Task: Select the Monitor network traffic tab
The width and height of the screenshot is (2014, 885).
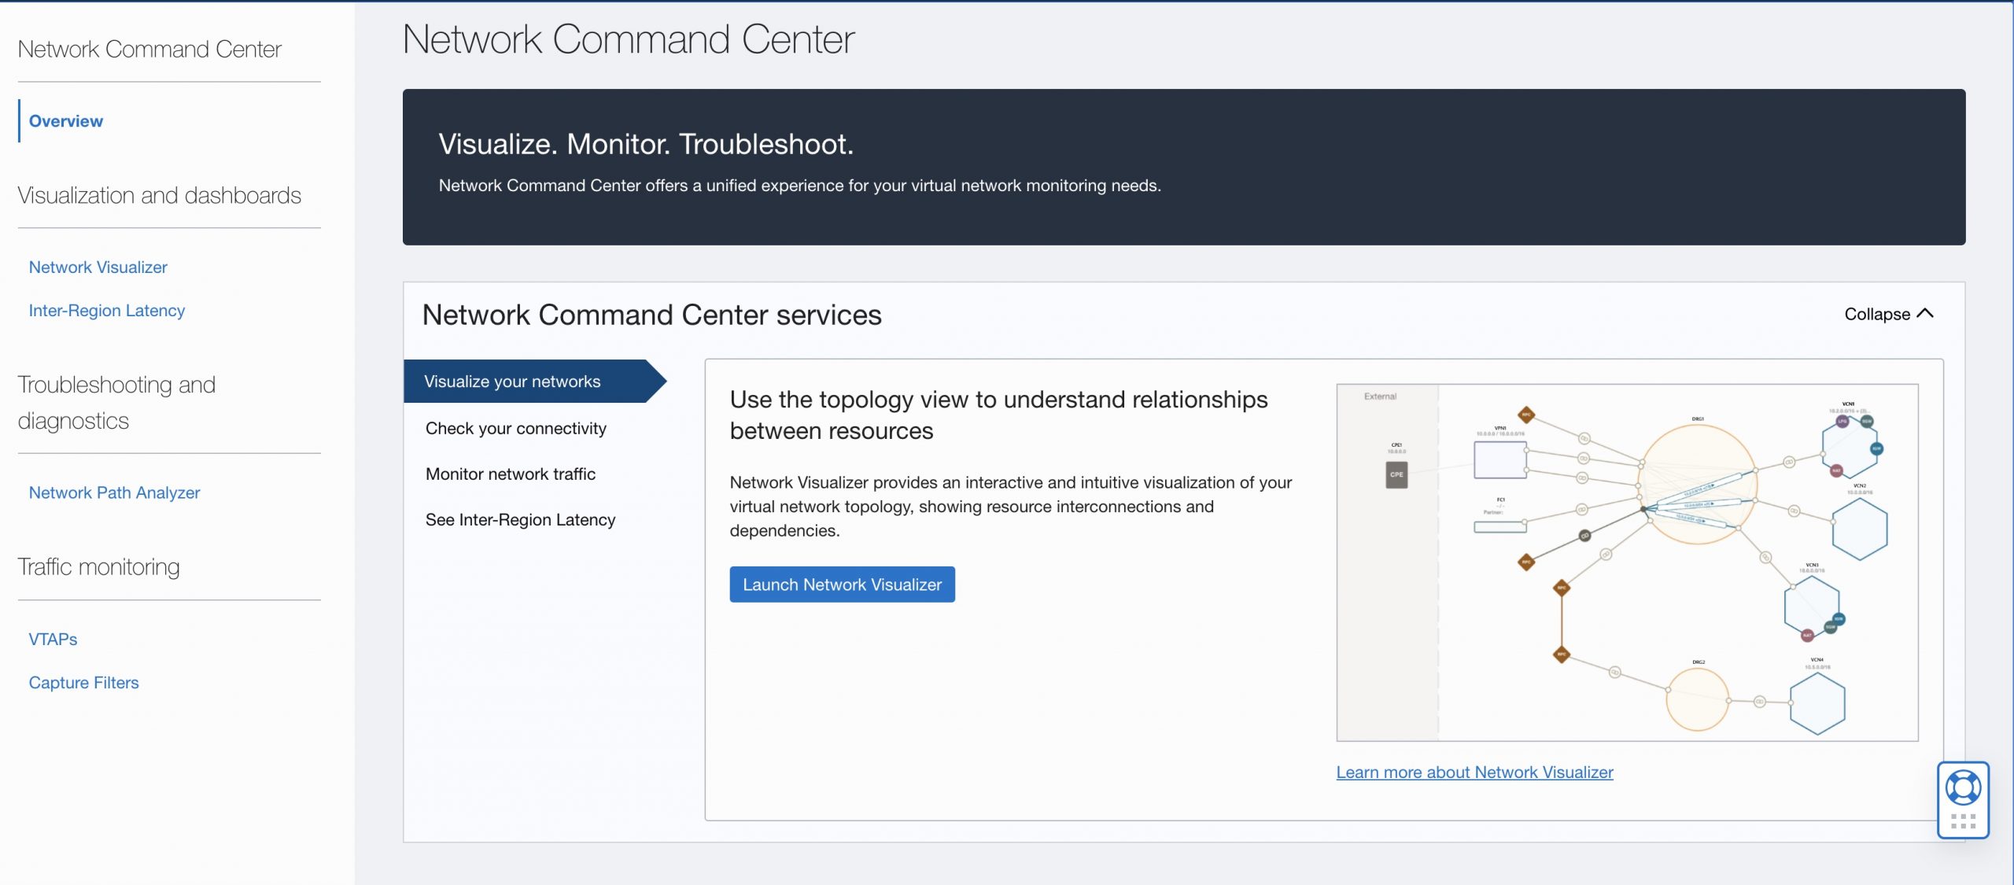Action: pyautogui.click(x=510, y=474)
